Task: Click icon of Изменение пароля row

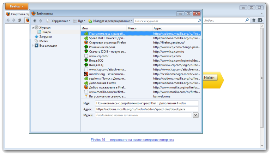Action: [86, 47]
